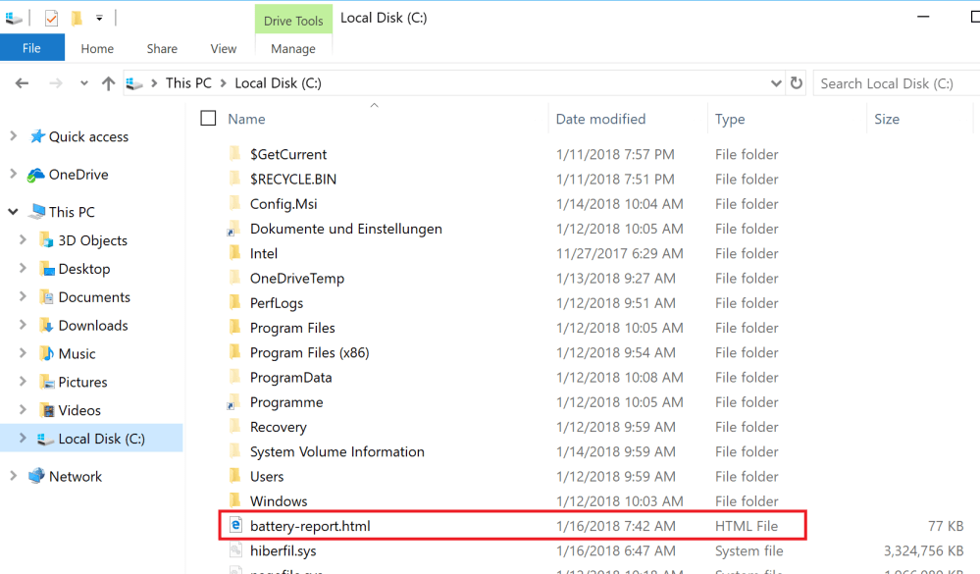The image size is (980, 574).
Task: Select the OneDrive cloud icon in sidebar
Action: tap(36, 175)
